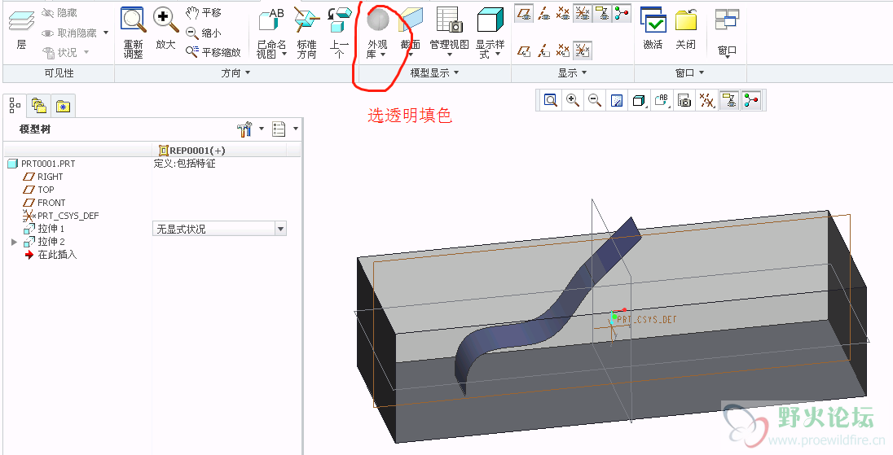Click the 标准方向 standard orientation icon
Image resolution: width=893 pixels, height=455 pixels.
click(307, 20)
